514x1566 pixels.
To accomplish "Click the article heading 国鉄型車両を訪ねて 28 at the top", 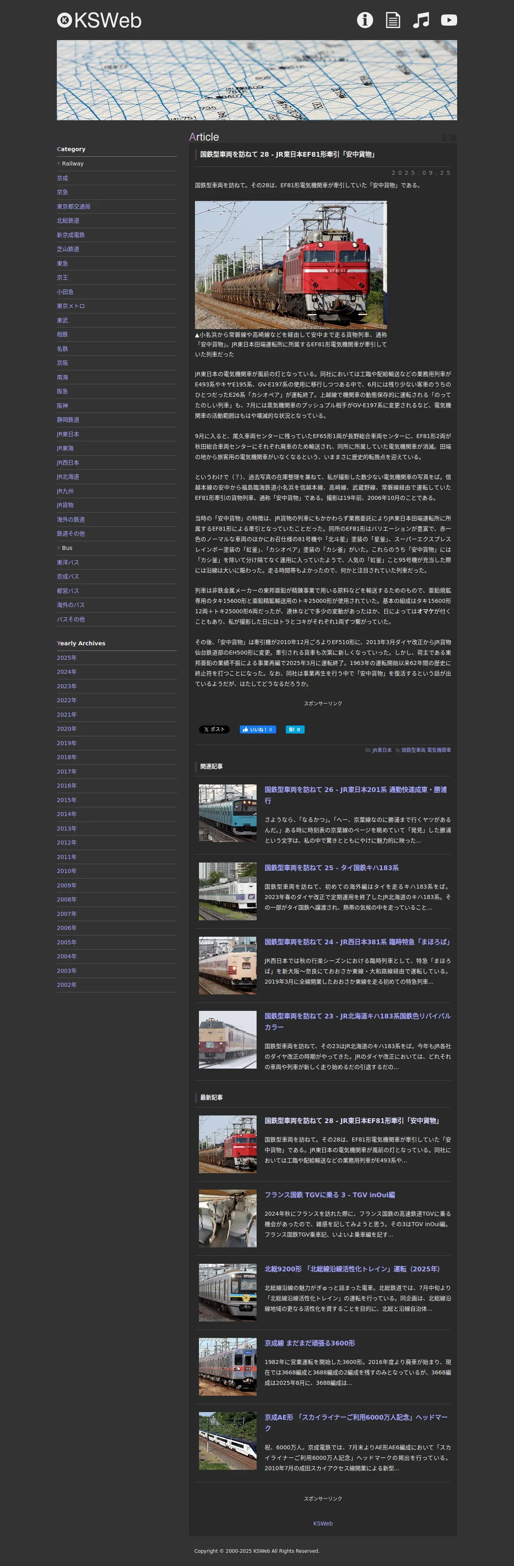I will tap(288, 154).
